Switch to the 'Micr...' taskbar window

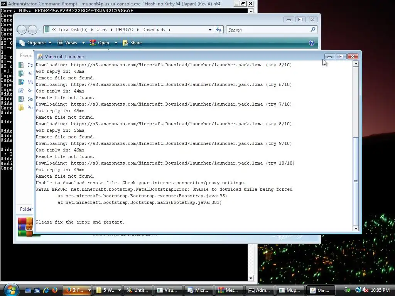[199, 290]
